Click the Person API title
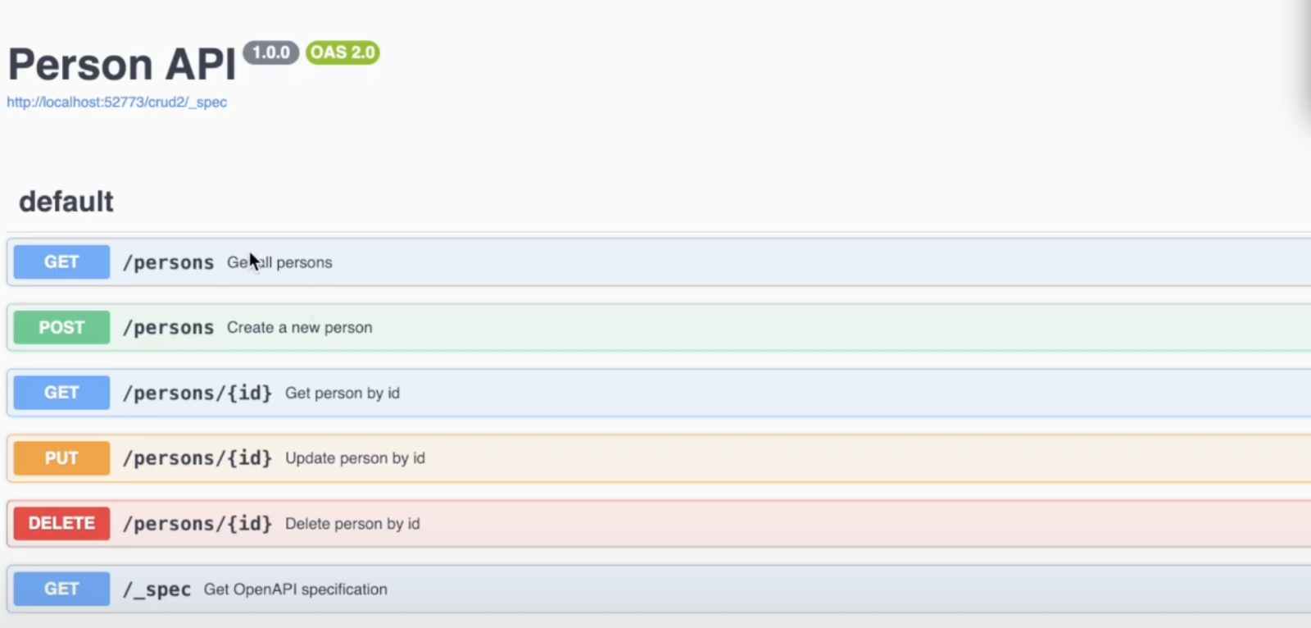The width and height of the screenshot is (1311, 628). (x=122, y=65)
